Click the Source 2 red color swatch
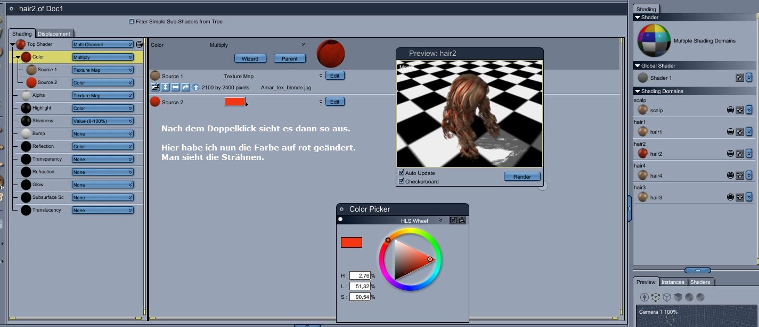Viewport: 759px width, 327px height. pos(235,102)
